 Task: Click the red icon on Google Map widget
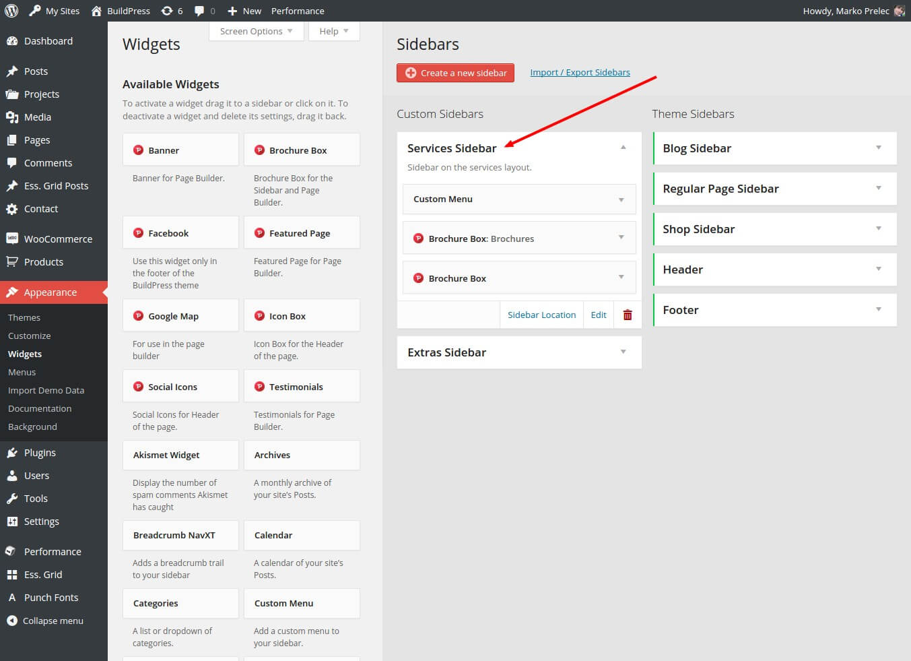138,316
